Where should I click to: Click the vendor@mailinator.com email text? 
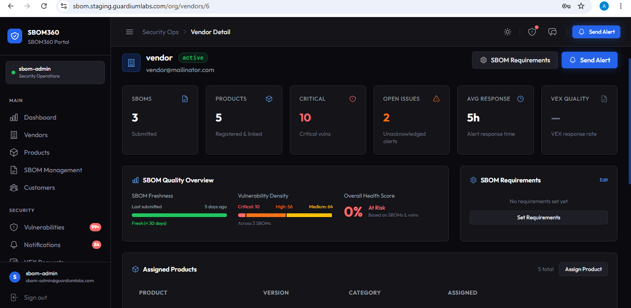[180, 70]
